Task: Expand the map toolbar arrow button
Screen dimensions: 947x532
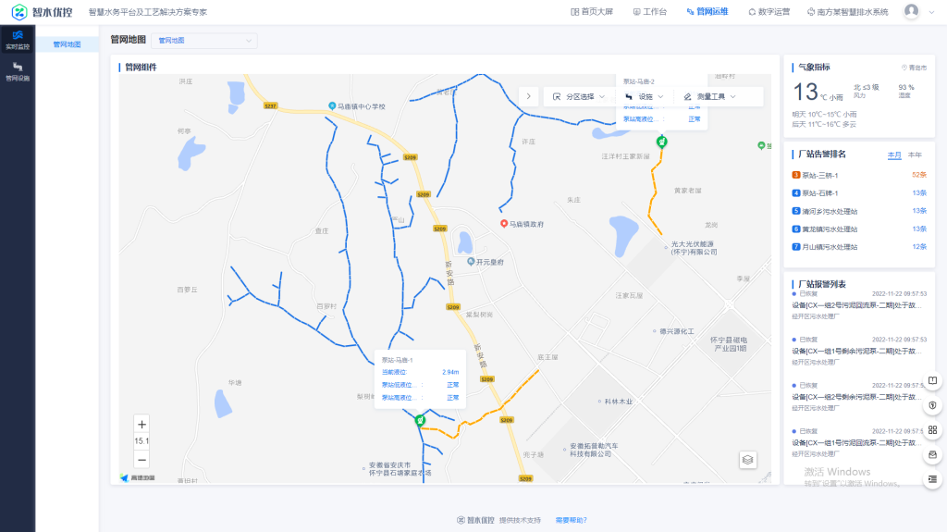Action: pyautogui.click(x=528, y=96)
